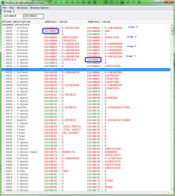Screen dimensions: 175x196
Task: Click value 5.26354424712089 at 11FA8C20
Action: pos(117,120)
